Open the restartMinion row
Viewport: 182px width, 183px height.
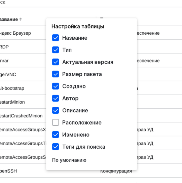click(12, 102)
